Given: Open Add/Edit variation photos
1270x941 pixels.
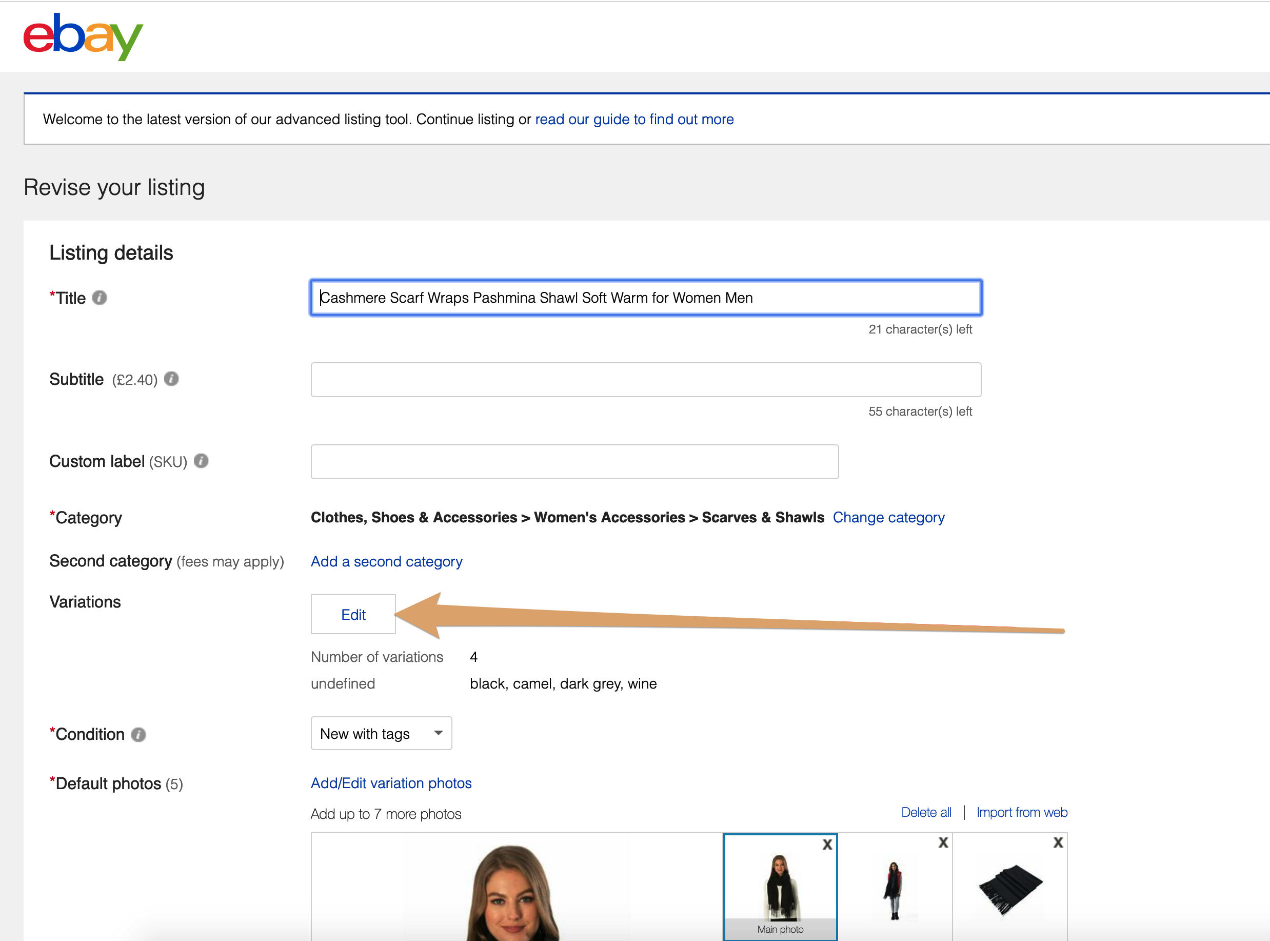Looking at the screenshot, I should [x=391, y=782].
